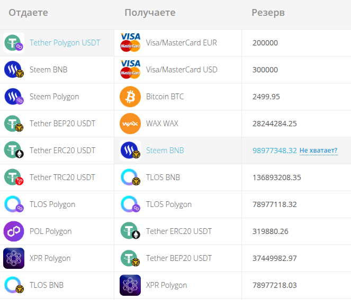351x300 pixels.
Task: Choose Steem Polygon in Отдаете list
Action: (x=54, y=97)
